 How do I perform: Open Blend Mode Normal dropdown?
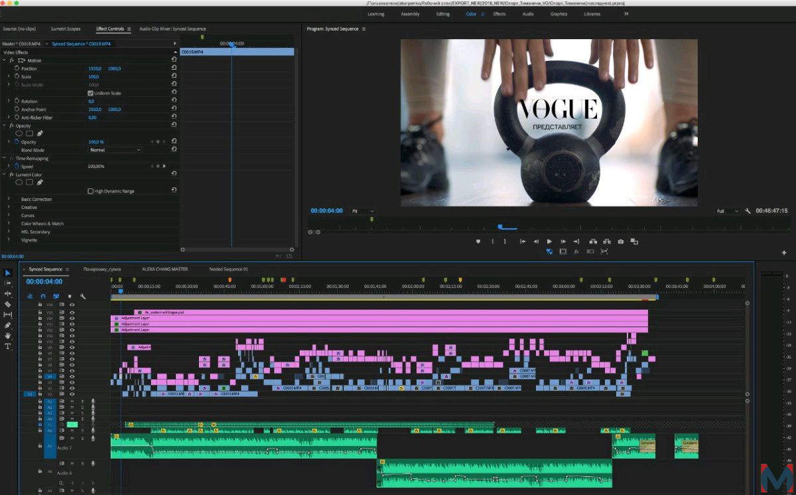coord(115,150)
